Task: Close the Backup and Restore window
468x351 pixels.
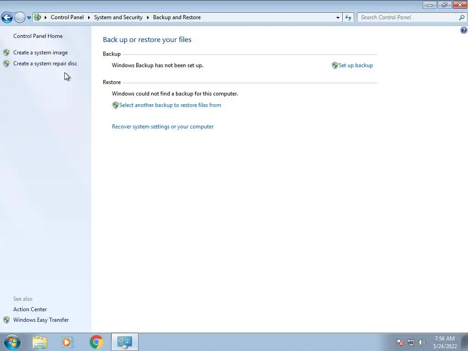Action: [x=460, y=5]
